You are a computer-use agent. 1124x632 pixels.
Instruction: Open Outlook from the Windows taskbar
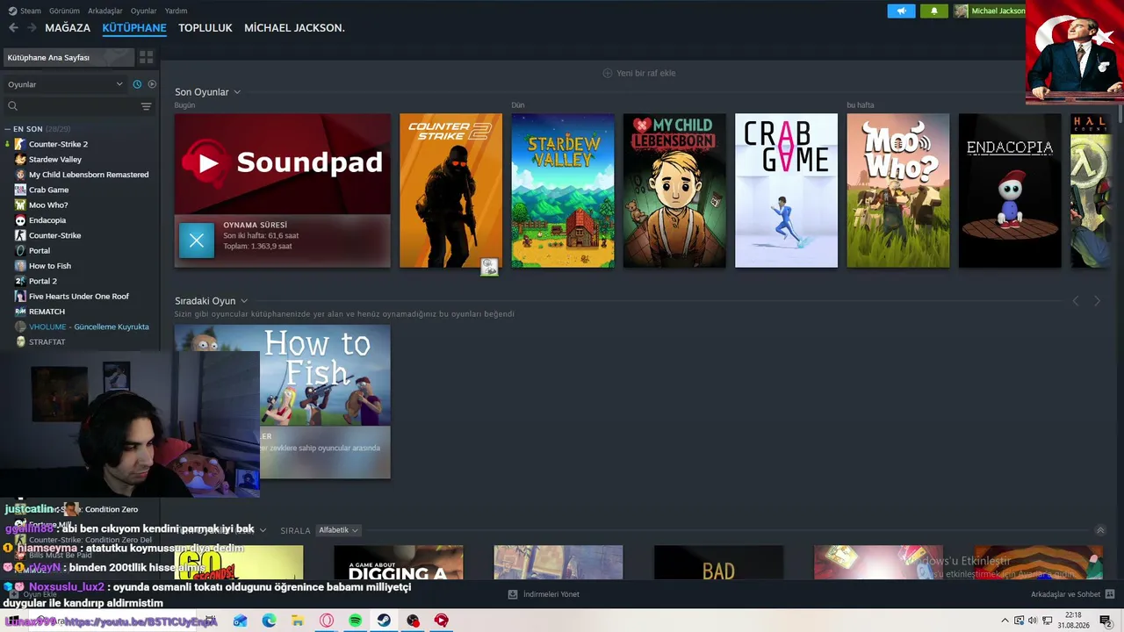(x=240, y=621)
